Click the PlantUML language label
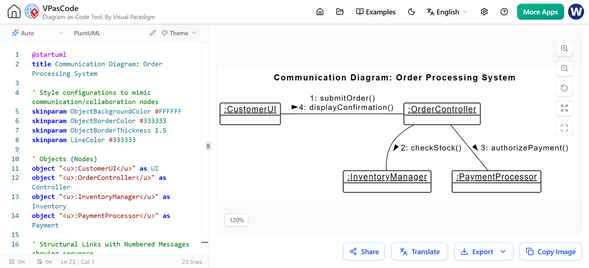 point(87,33)
